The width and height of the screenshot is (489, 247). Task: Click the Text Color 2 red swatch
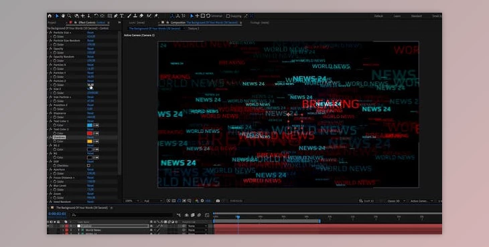tap(90, 134)
